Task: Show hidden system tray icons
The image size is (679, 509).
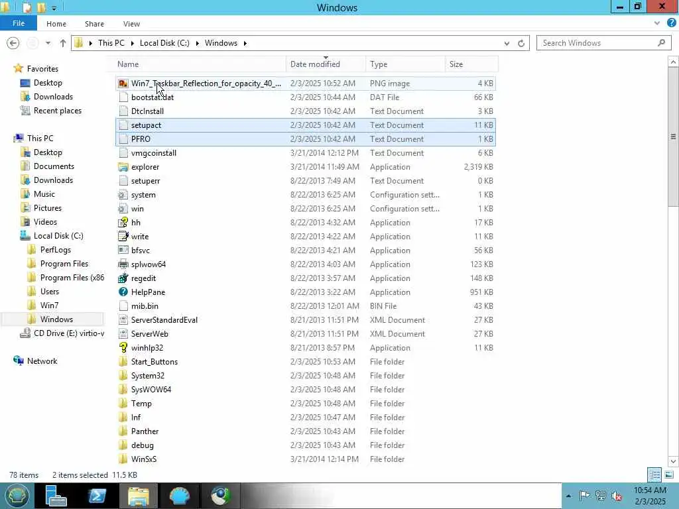Action: pos(568,496)
